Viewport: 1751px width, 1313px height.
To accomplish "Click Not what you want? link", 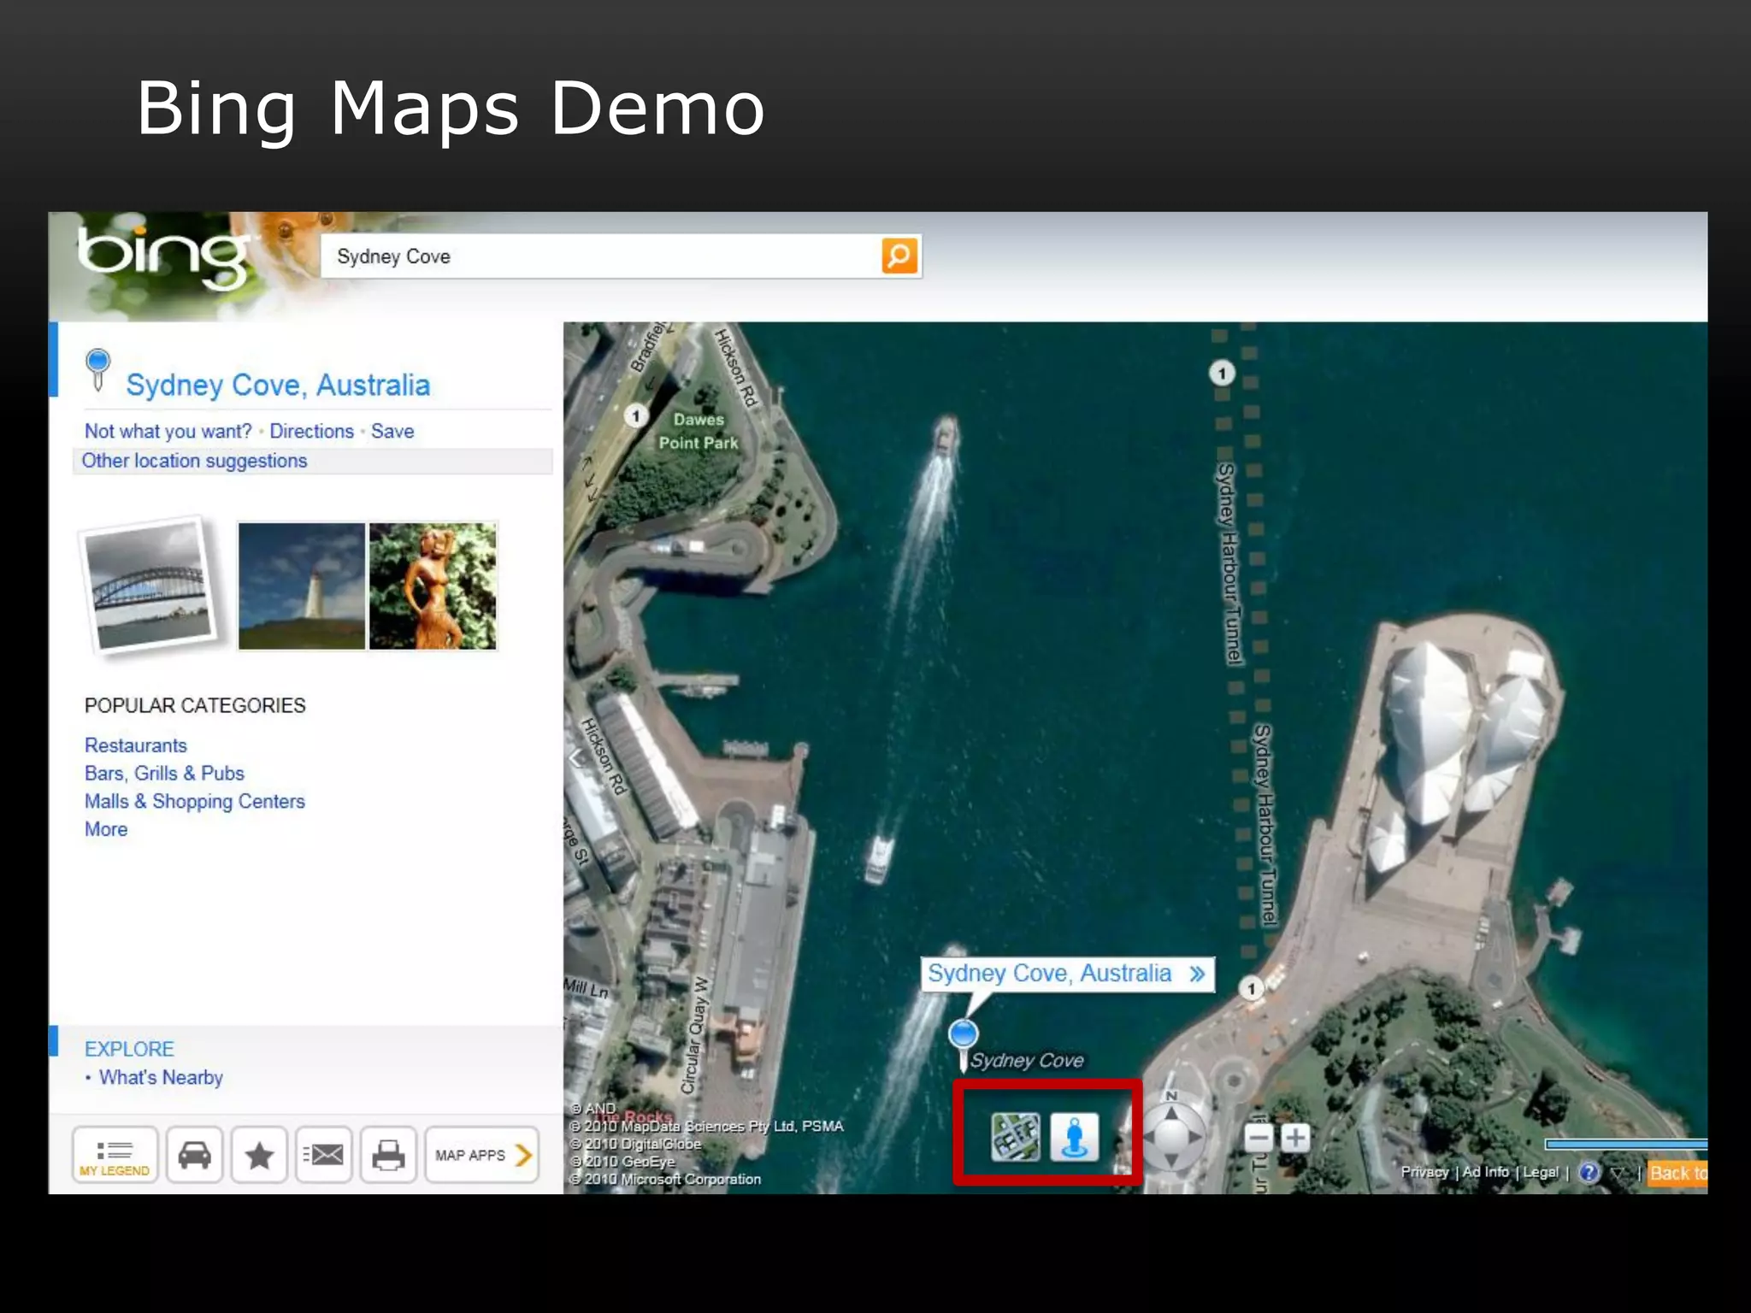I will click(x=168, y=431).
